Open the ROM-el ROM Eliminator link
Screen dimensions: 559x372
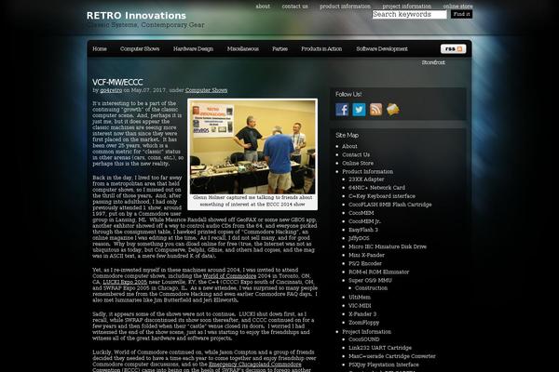378,272
